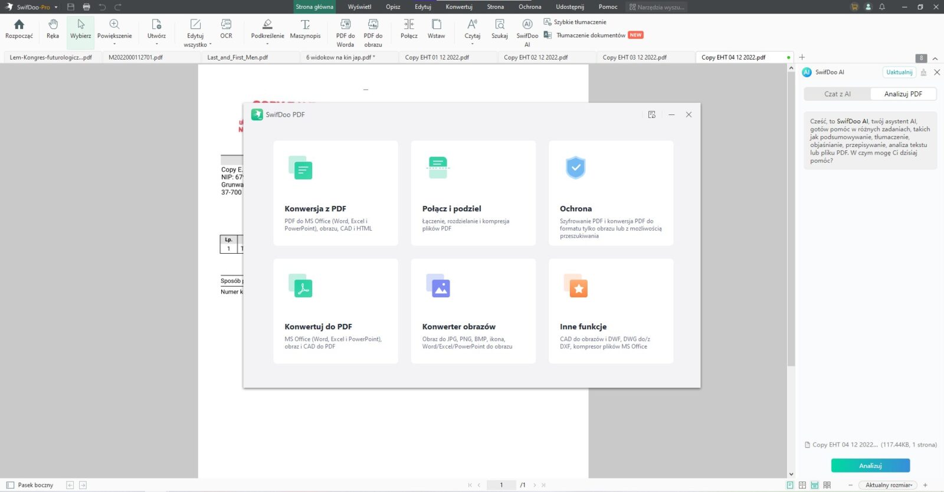Click the redo arrow in title bar

pos(118,7)
